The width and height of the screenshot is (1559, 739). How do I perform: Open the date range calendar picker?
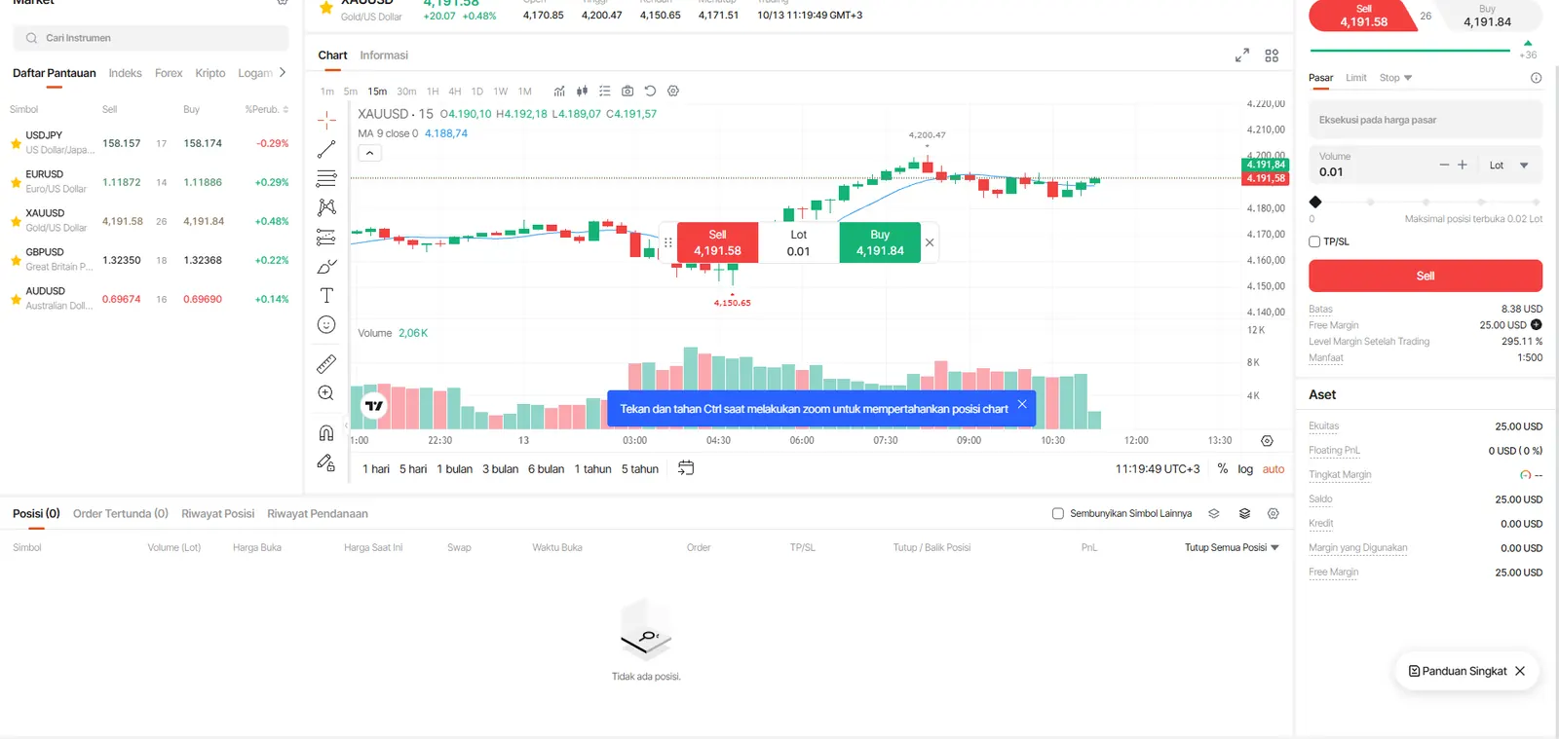[x=686, y=468]
